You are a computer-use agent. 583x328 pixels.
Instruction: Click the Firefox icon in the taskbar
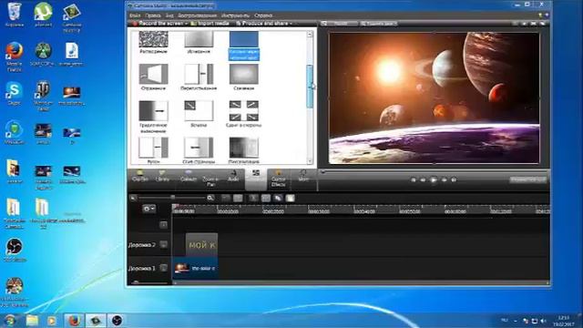pos(75,320)
